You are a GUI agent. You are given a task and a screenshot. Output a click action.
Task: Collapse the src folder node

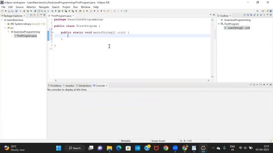5,28
